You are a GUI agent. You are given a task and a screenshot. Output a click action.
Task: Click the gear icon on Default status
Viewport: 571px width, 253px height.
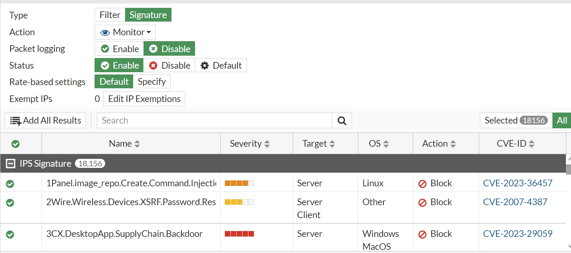pos(204,66)
